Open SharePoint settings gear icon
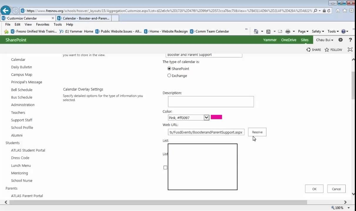Image resolution: width=356 pixels, height=211 pixels. click(x=340, y=40)
